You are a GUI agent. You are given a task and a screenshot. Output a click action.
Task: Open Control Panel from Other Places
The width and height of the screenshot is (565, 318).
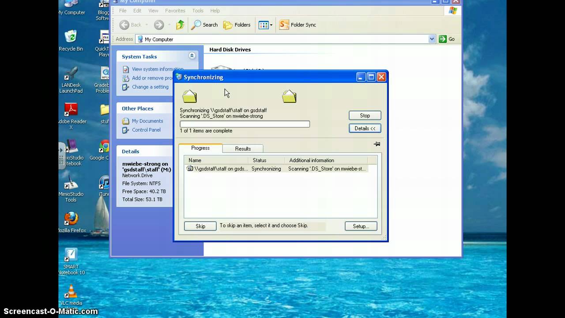146,130
